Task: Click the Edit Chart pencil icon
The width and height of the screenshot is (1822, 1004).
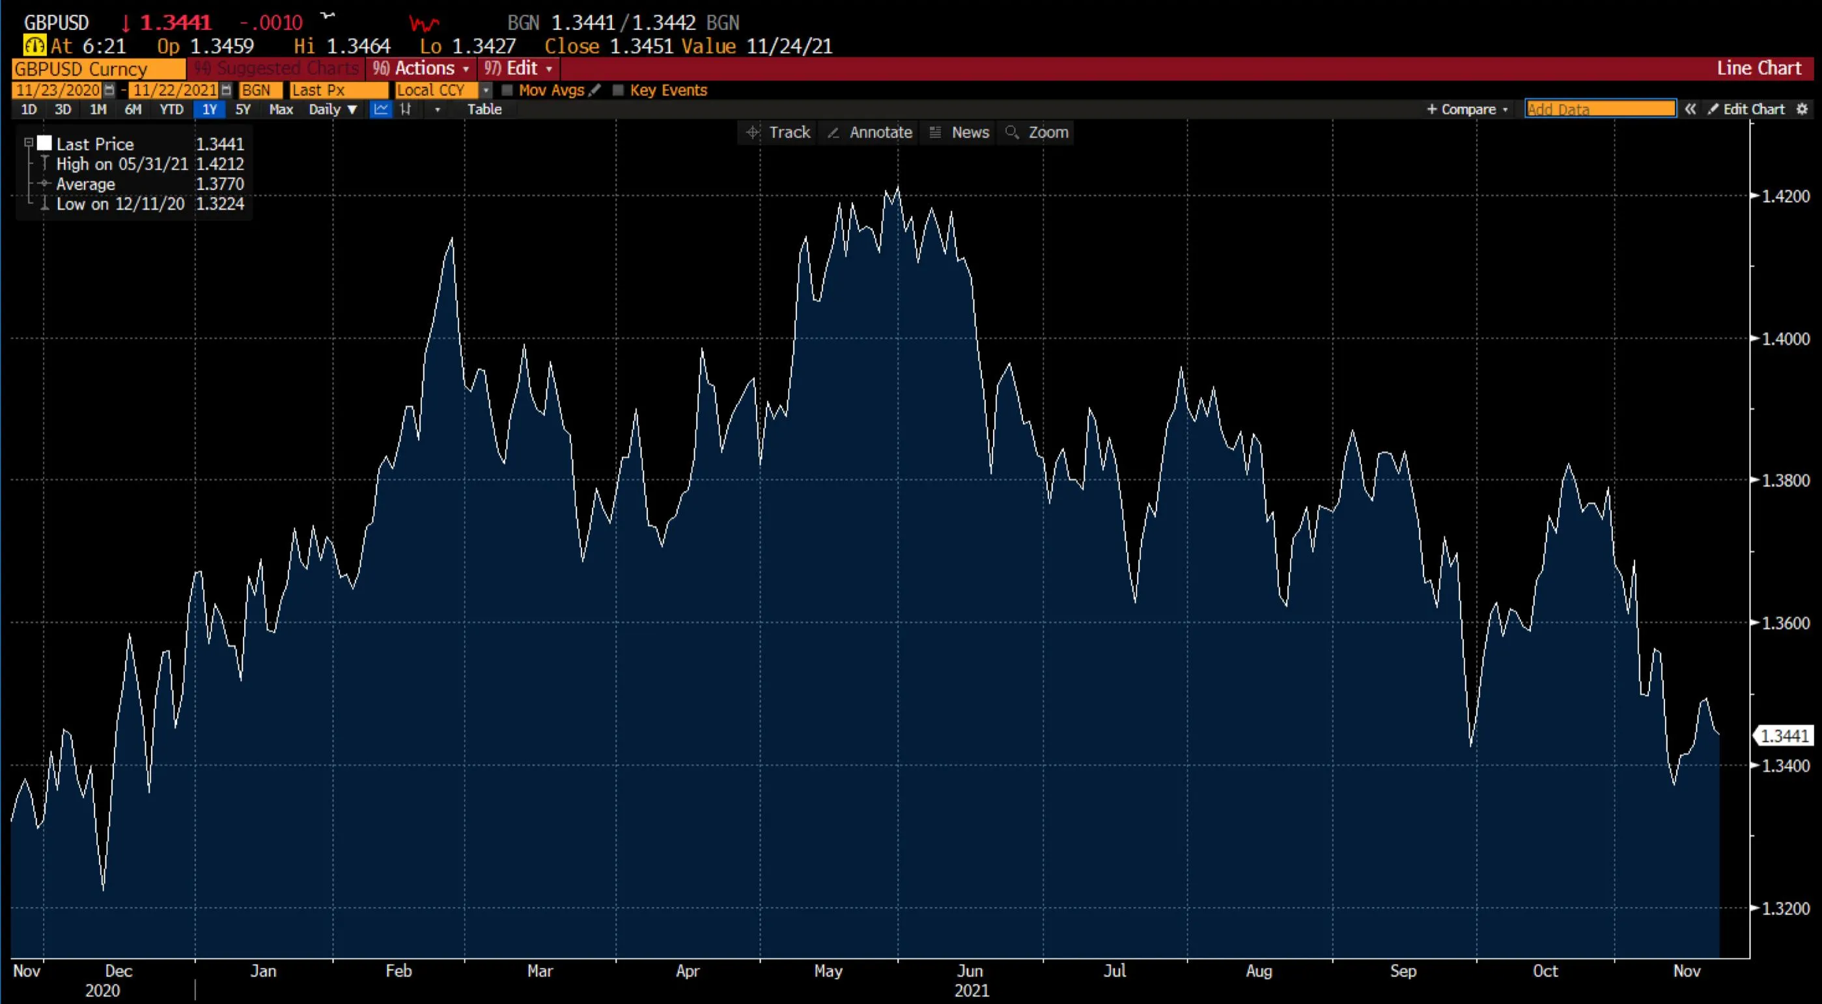Action: 1715,109
